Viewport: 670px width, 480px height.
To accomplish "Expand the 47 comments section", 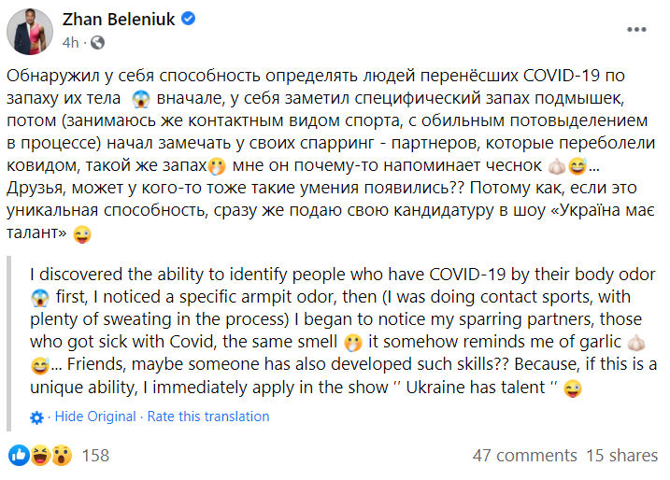I will click(524, 456).
